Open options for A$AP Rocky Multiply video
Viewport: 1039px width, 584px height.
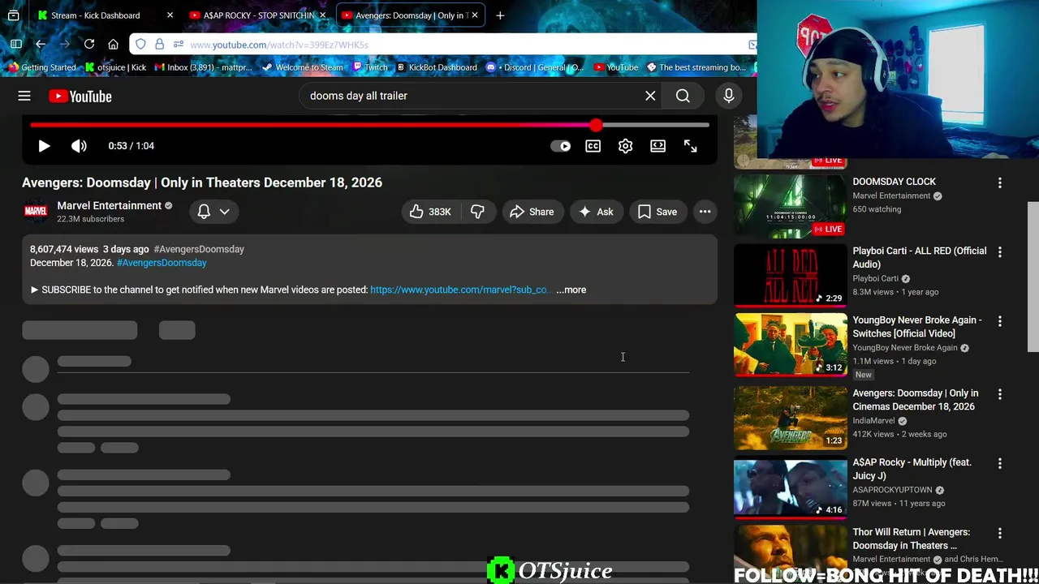[x=999, y=464]
